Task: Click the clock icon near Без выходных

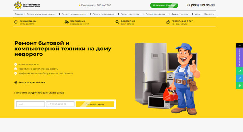Action: tap(16, 22)
